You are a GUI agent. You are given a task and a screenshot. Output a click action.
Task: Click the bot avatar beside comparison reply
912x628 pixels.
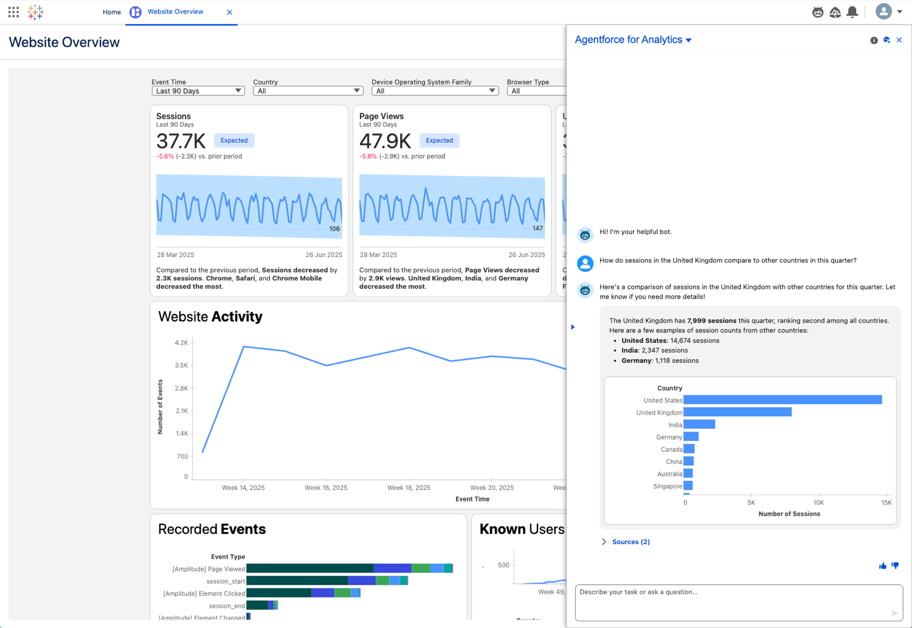coord(585,290)
